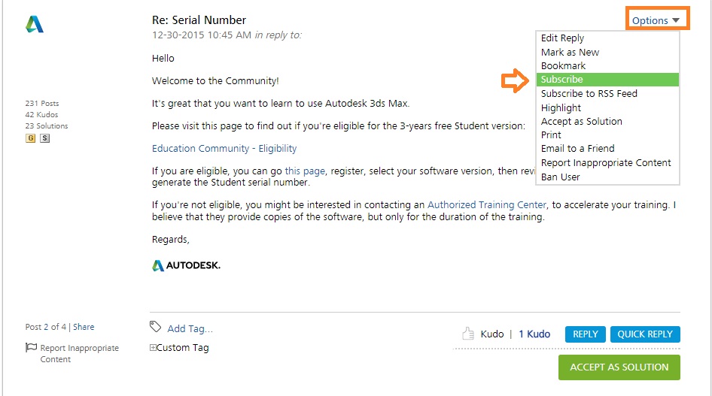Click the blue Reply button
This screenshot has height=396, width=712.
(x=585, y=334)
